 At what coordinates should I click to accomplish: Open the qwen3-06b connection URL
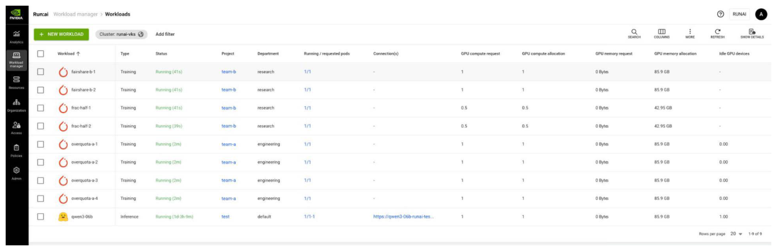point(403,216)
